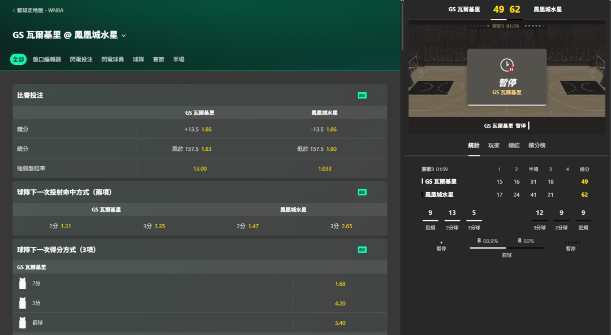Click the 賽節3 01:59 label in the stats table
This screenshot has height=335, width=611.
click(434, 169)
